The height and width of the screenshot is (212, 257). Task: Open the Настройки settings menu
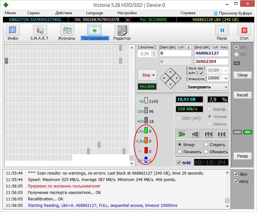[x=127, y=13]
